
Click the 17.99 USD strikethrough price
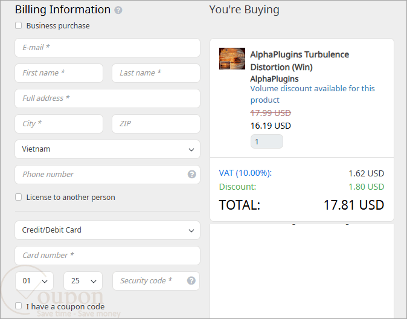click(271, 113)
